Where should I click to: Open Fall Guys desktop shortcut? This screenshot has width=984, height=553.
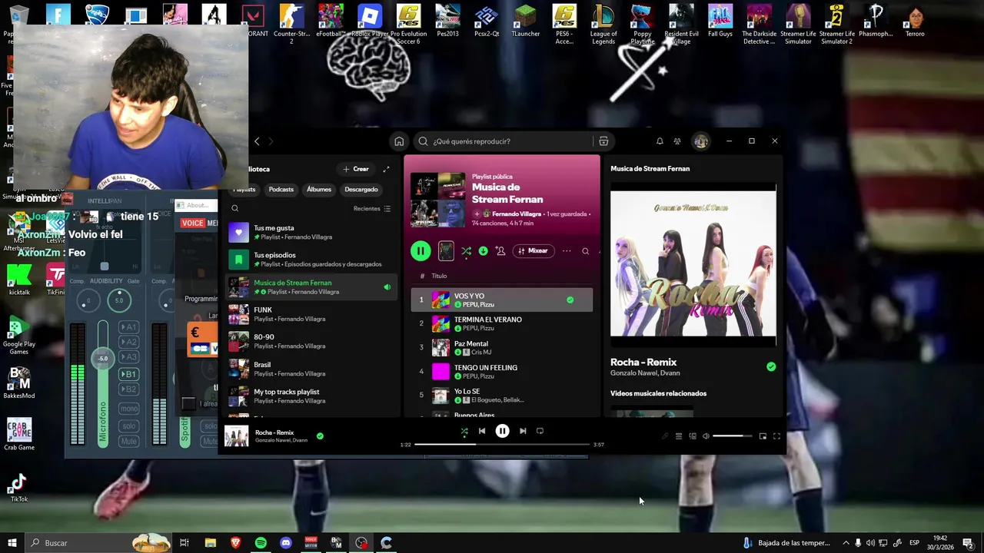point(720,22)
